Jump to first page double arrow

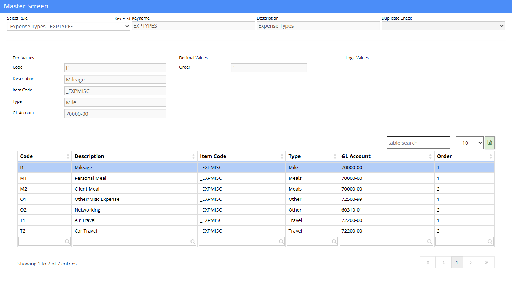(428, 262)
